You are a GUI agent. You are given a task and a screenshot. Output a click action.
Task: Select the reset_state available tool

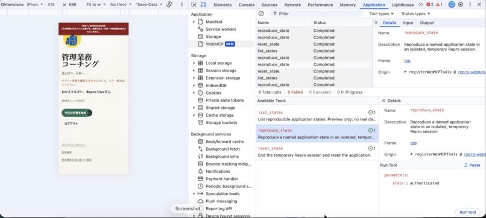tap(317, 152)
